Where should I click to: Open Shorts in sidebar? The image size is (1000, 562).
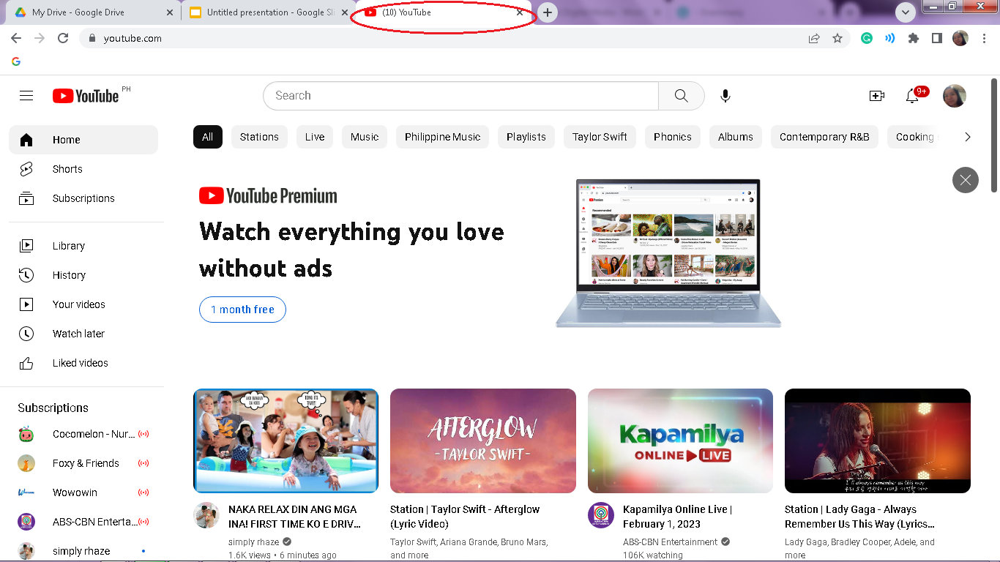tap(83, 169)
